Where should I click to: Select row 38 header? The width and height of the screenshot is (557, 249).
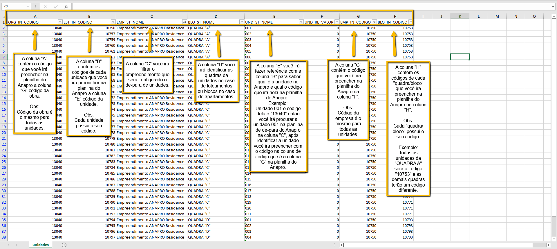[4, 237]
